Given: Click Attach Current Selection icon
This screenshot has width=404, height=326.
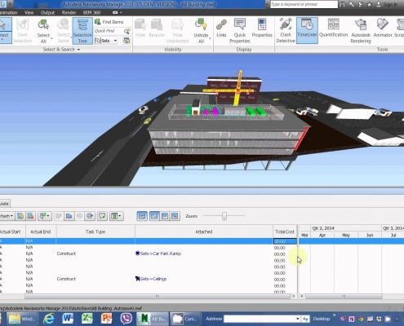Looking at the screenshot, I should pos(20,216).
